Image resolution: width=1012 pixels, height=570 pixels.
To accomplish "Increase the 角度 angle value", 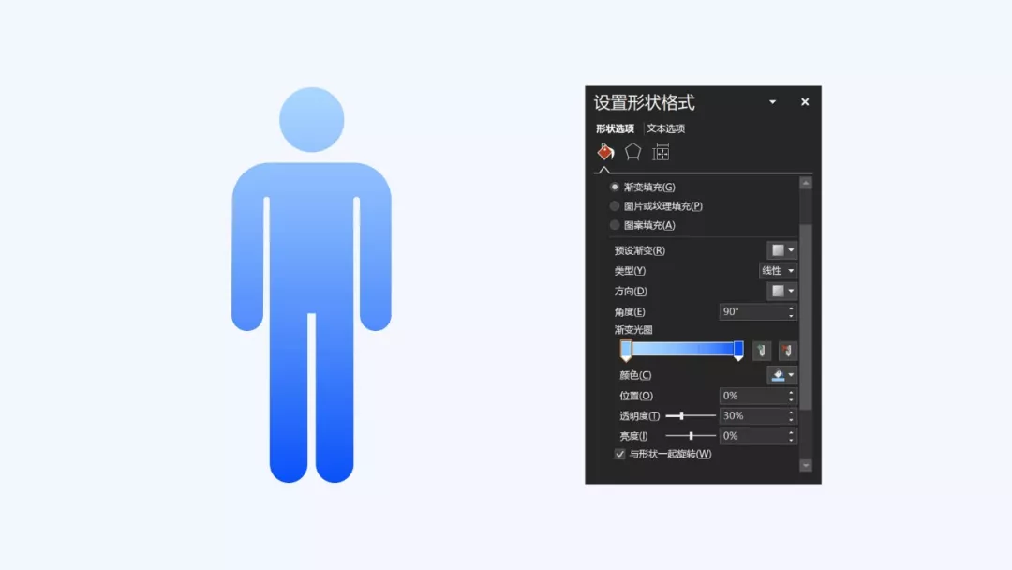I will tap(791, 307).
